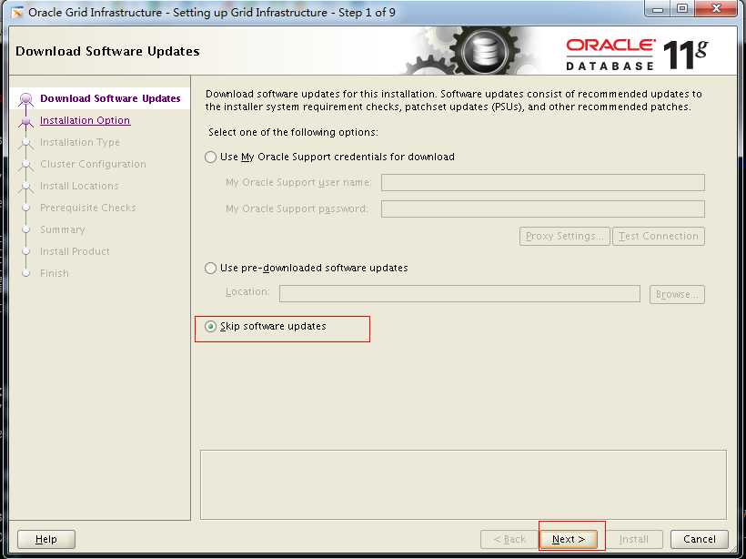The image size is (746, 559).
Task: Choose the Skip software updates radio button
Action: click(210, 327)
